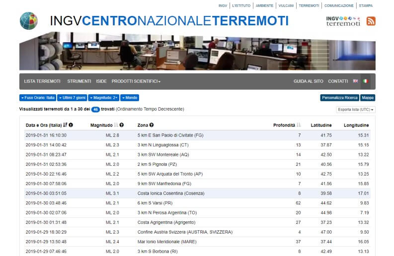This screenshot has height=256, width=394.
Task: Open the ISIDE menu item
Action: 101,81
